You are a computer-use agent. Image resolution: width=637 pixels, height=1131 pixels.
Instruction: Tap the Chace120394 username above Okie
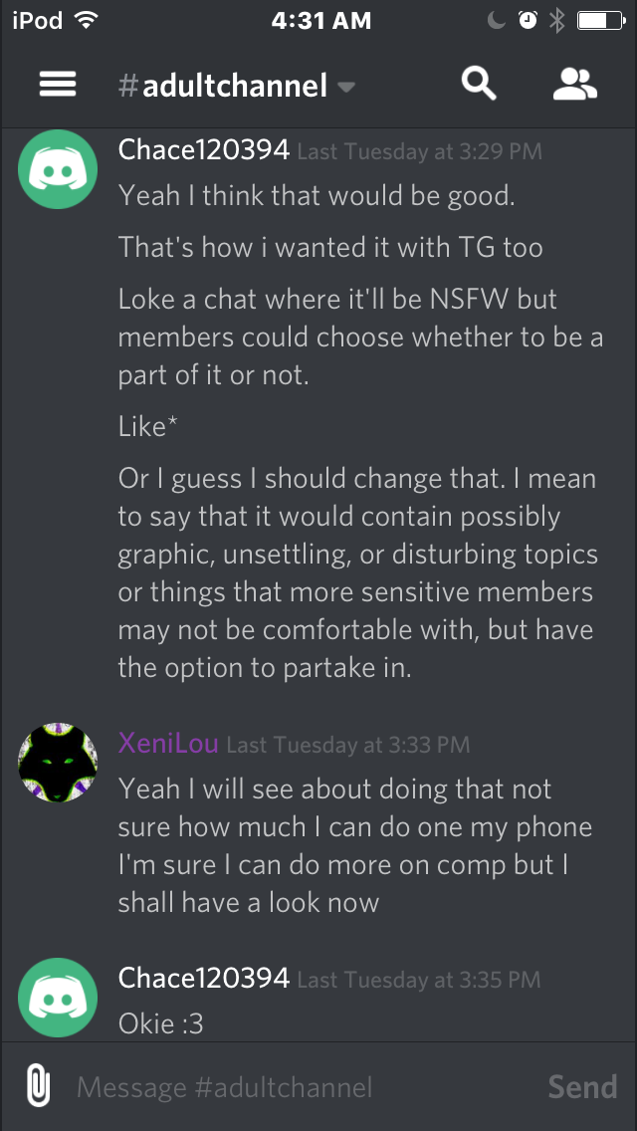(204, 978)
